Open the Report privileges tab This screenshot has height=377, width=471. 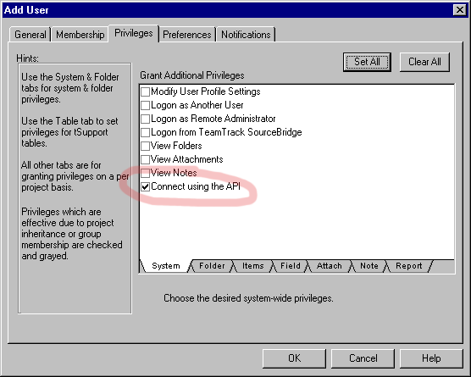point(409,266)
